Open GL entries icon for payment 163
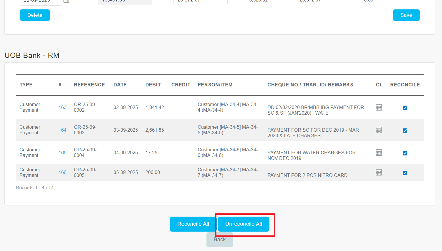This screenshot has height=251, width=442. coord(379,108)
